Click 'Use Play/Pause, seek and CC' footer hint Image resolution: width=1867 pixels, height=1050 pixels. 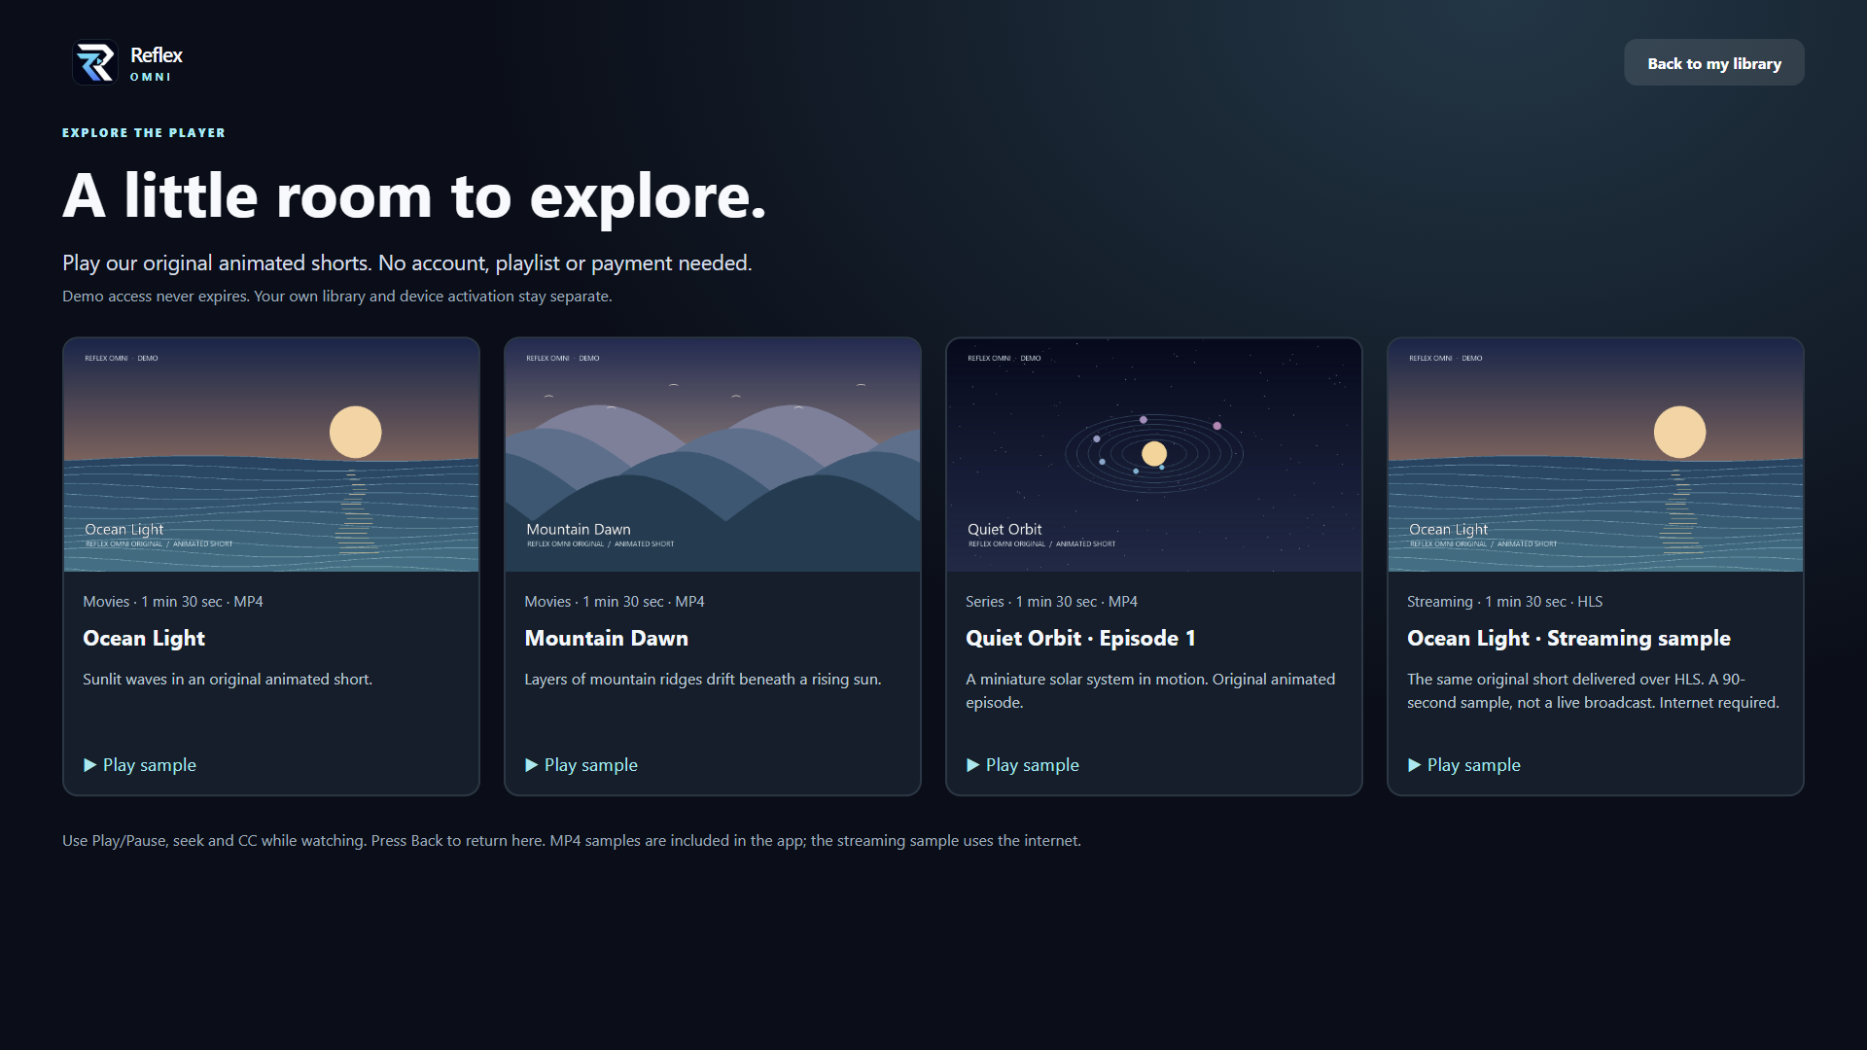(x=572, y=841)
